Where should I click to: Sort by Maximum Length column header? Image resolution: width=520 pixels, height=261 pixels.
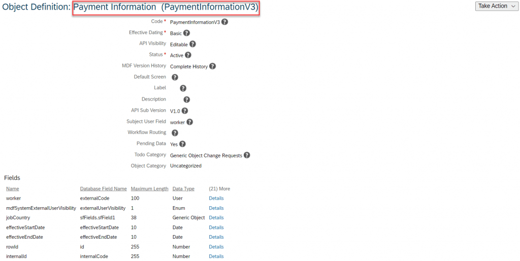pyautogui.click(x=150, y=189)
